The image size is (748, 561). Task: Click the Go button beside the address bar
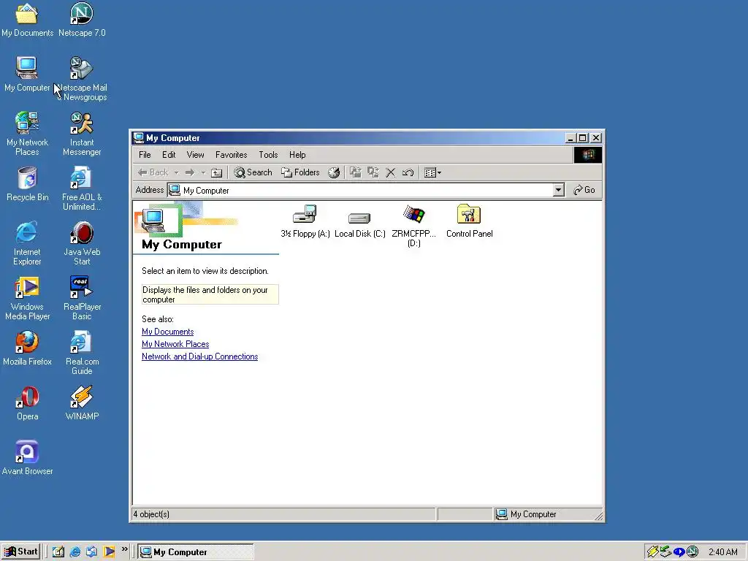584,190
